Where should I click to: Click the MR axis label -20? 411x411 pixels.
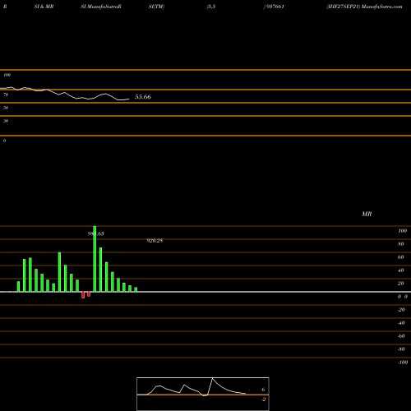[401, 310]
